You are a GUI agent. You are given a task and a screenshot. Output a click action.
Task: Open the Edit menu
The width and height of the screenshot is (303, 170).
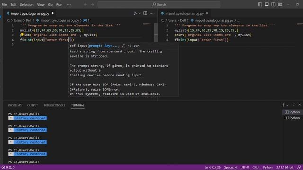pos(13,4)
